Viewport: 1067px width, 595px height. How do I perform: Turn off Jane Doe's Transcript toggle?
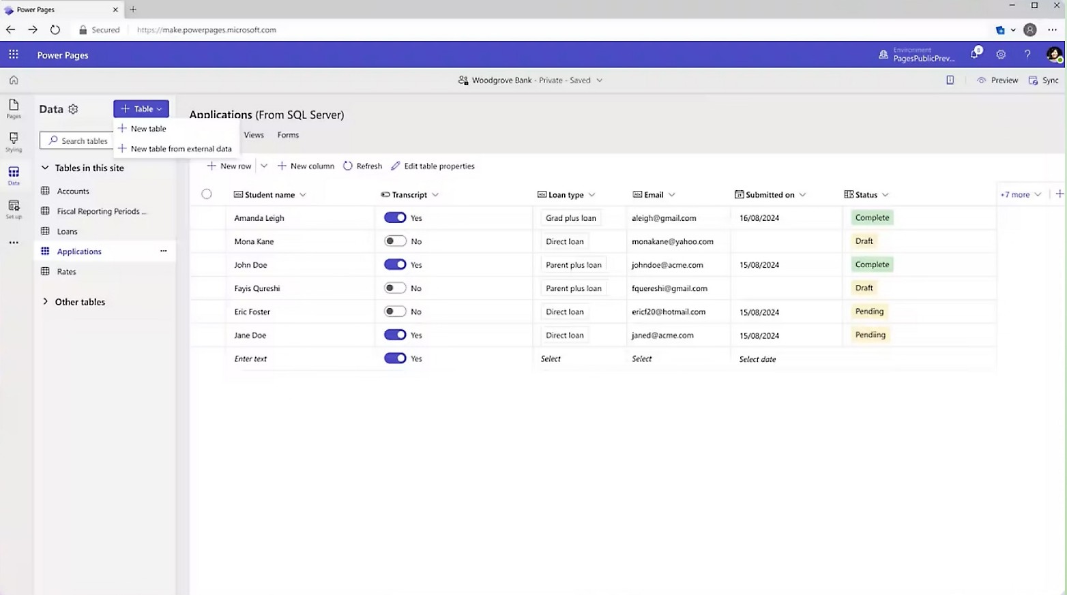tap(395, 335)
